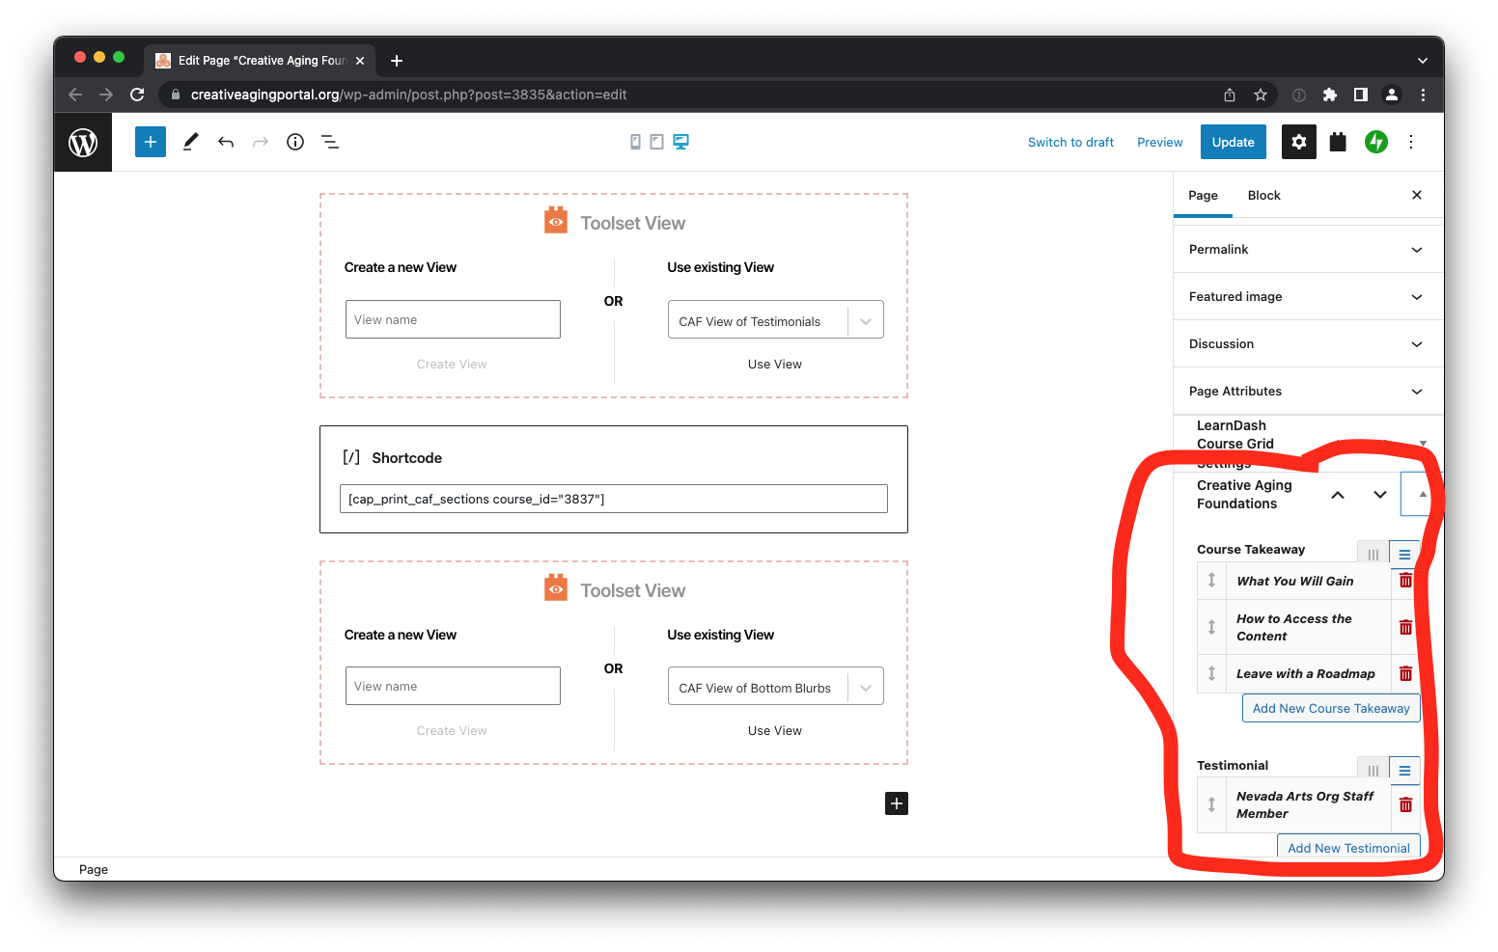This screenshot has height=952, width=1498.
Task: Click into the first View name field
Action: [453, 319]
